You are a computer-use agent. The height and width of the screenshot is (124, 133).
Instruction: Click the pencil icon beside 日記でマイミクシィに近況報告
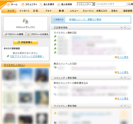point(8,56)
